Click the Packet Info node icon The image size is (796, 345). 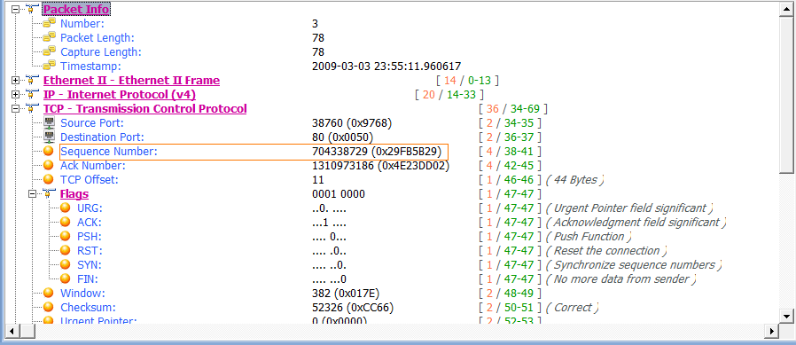32,9
